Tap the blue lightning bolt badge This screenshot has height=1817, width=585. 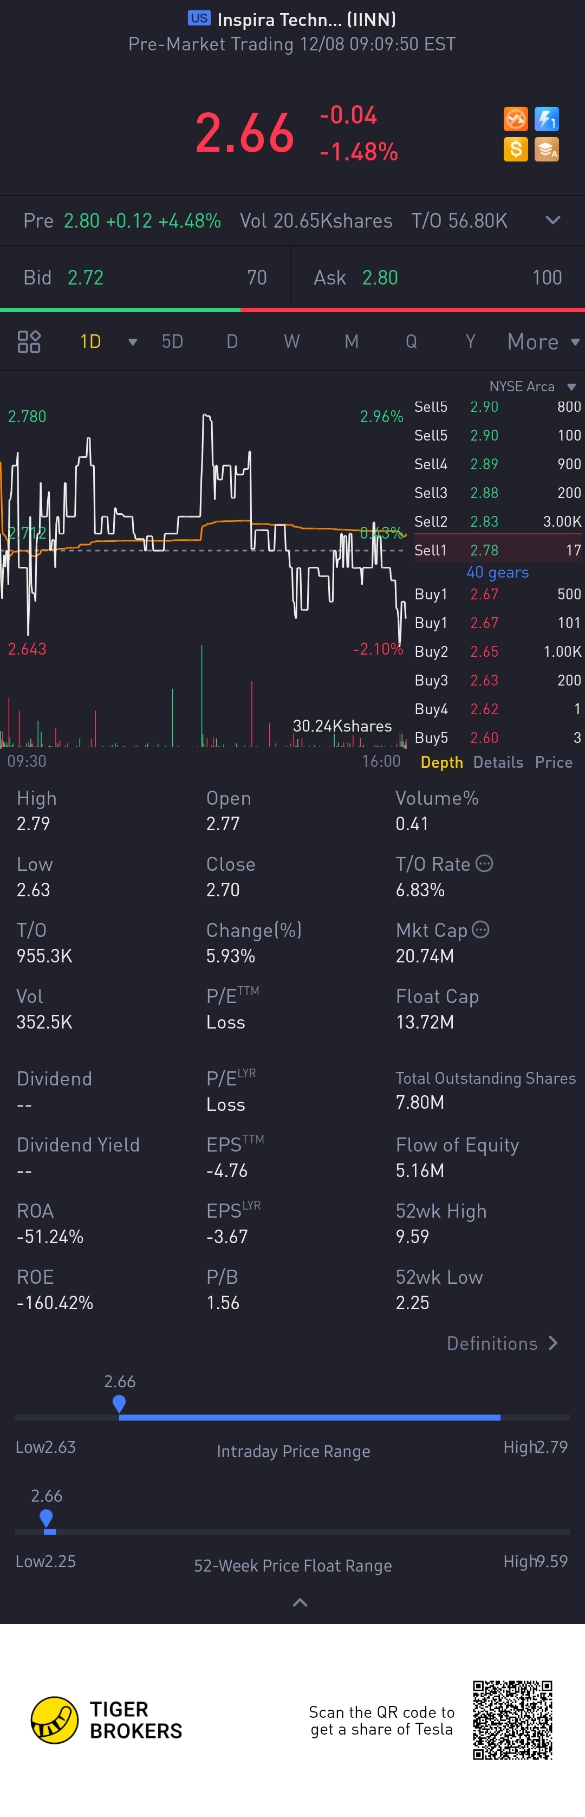click(546, 119)
